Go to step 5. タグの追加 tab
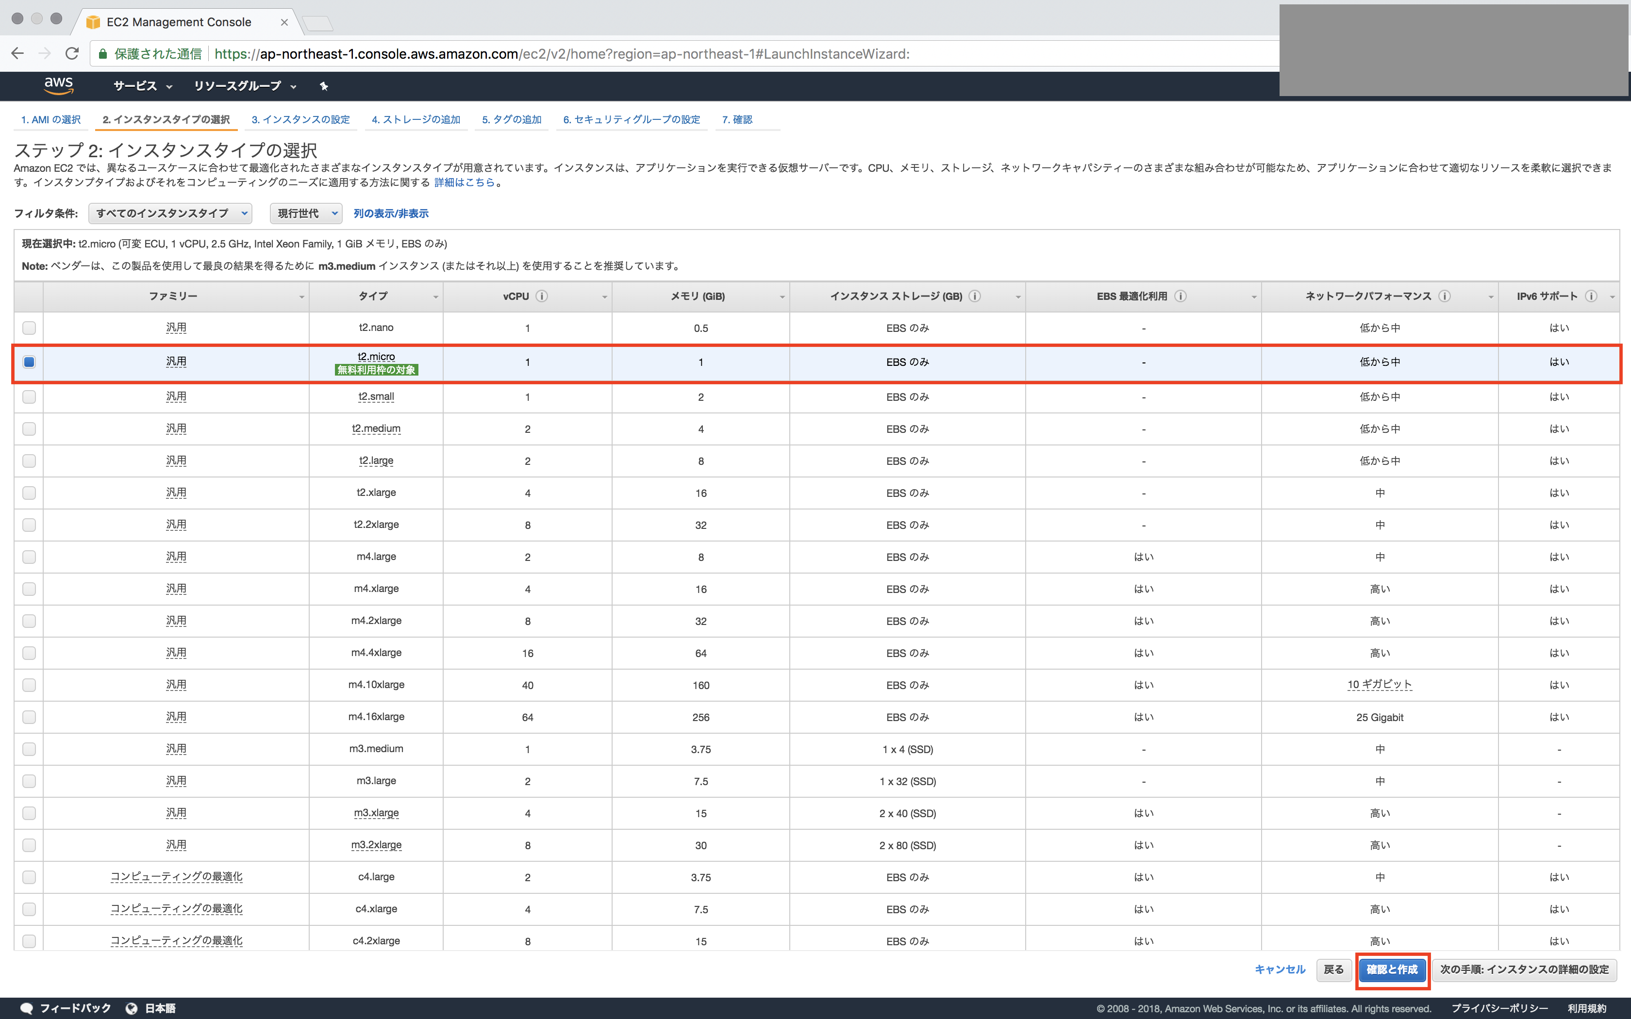The image size is (1631, 1019). tap(512, 119)
